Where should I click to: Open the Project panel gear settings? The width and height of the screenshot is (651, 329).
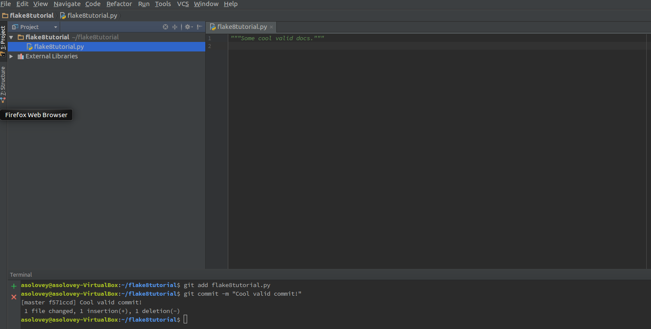pyautogui.click(x=188, y=27)
